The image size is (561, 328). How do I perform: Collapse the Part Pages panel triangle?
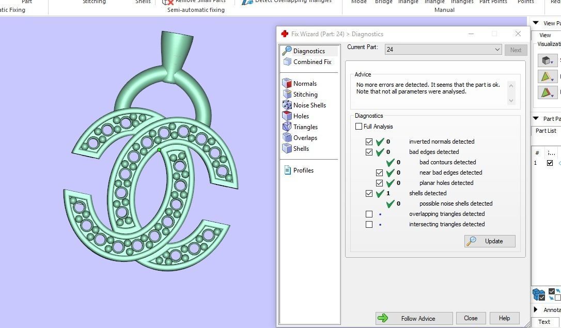[536, 118]
